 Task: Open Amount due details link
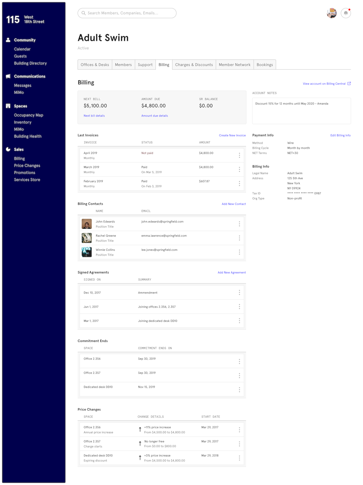[x=155, y=116]
